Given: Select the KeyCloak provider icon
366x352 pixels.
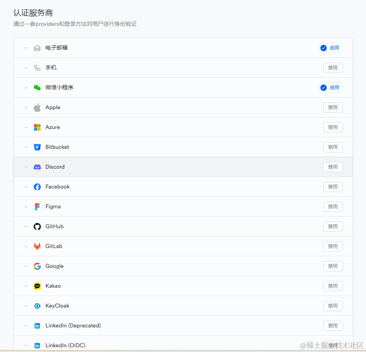Looking at the screenshot, I should tap(37, 306).
